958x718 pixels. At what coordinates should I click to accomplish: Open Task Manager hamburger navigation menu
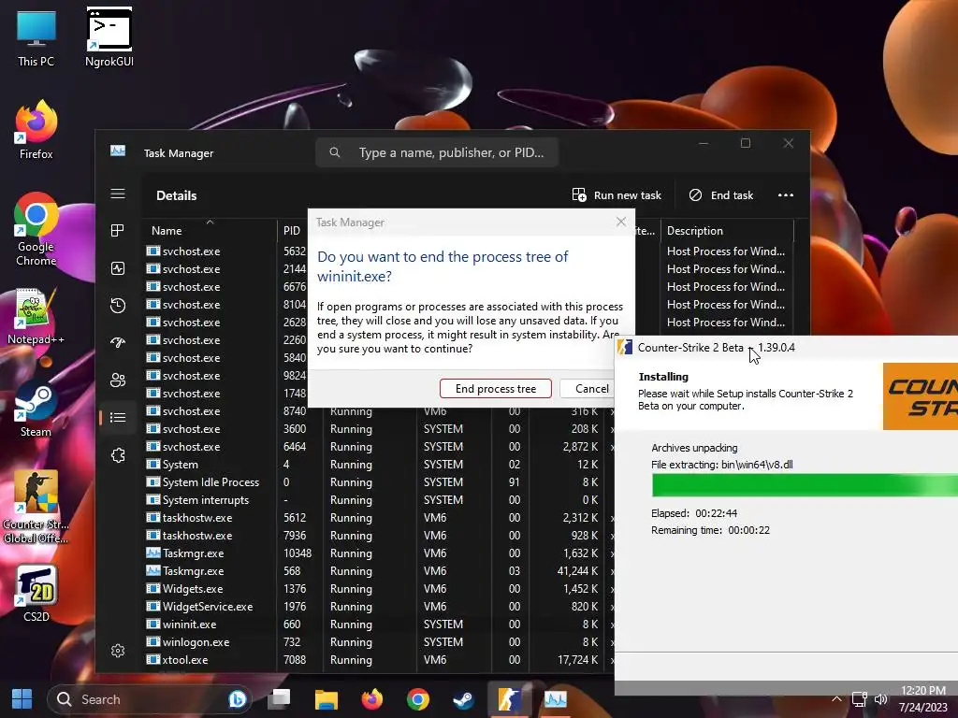(x=118, y=194)
